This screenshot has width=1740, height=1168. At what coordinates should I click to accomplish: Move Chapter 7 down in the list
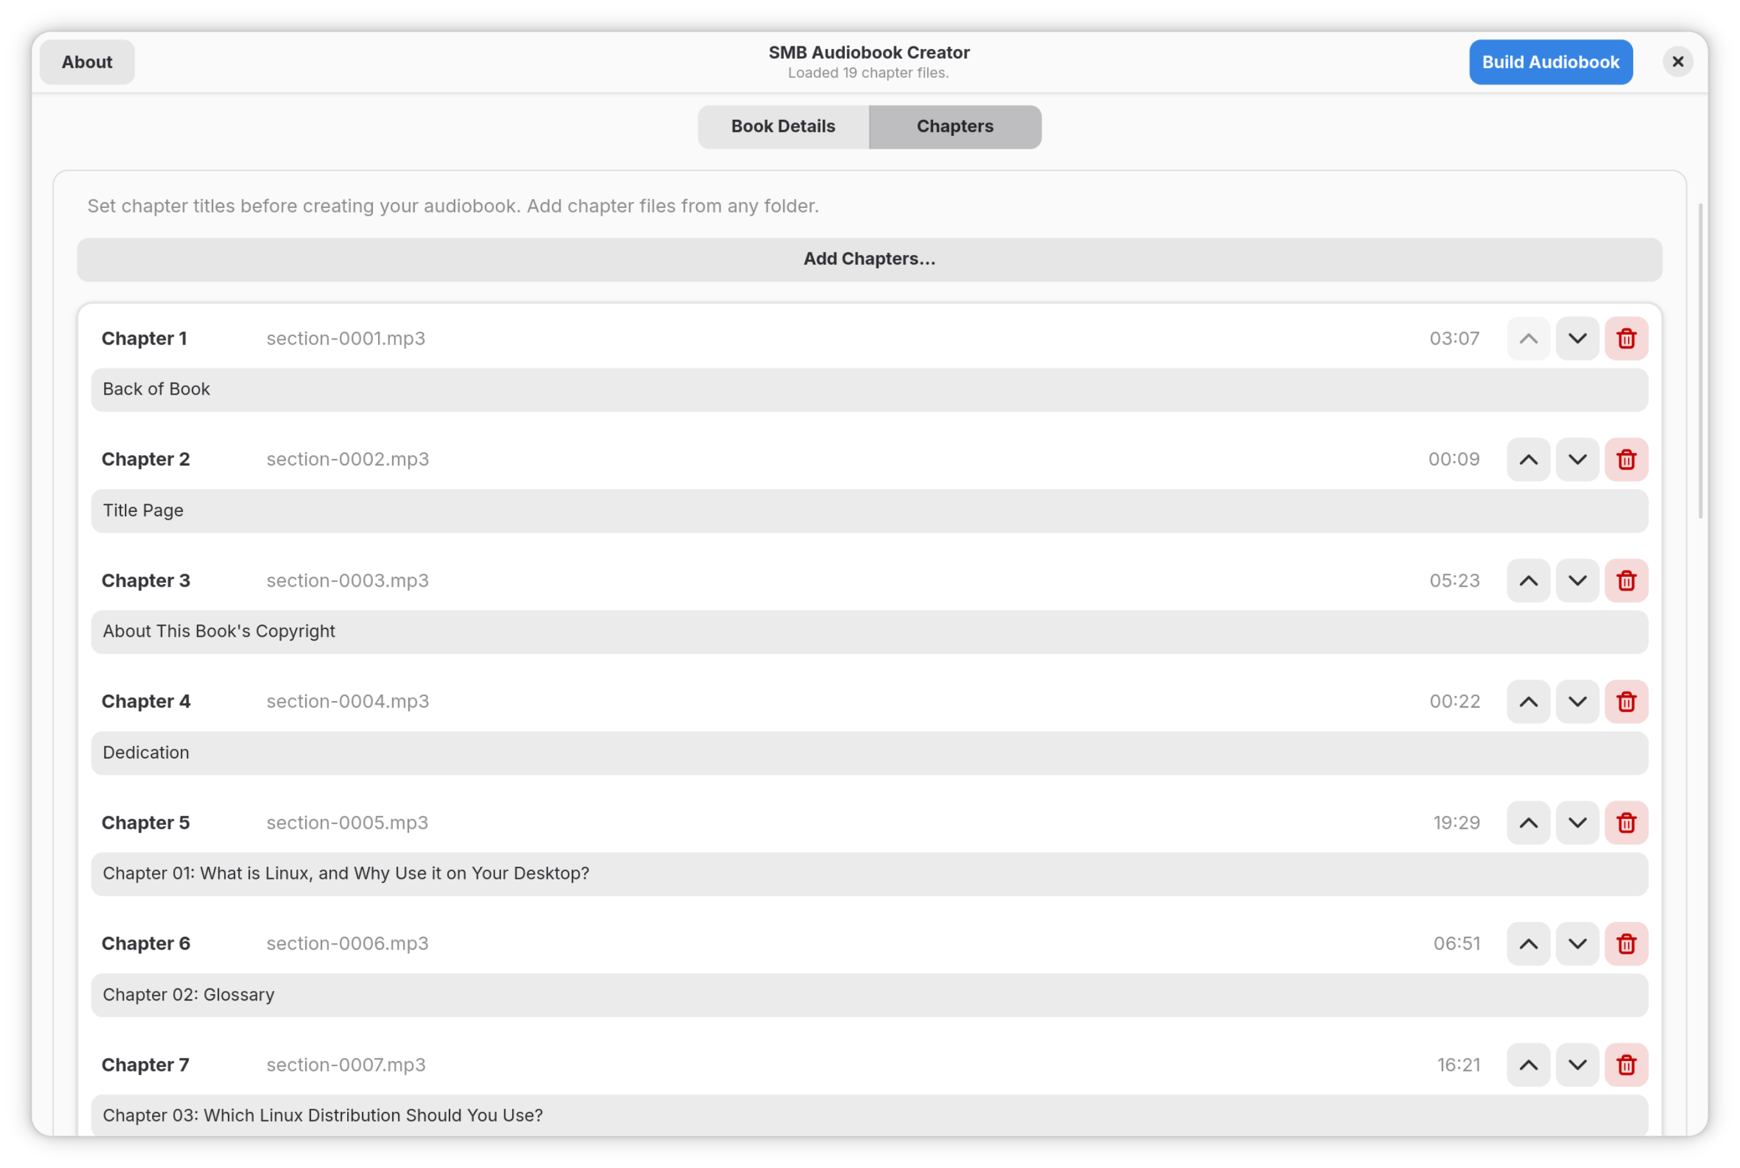click(1577, 1064)
